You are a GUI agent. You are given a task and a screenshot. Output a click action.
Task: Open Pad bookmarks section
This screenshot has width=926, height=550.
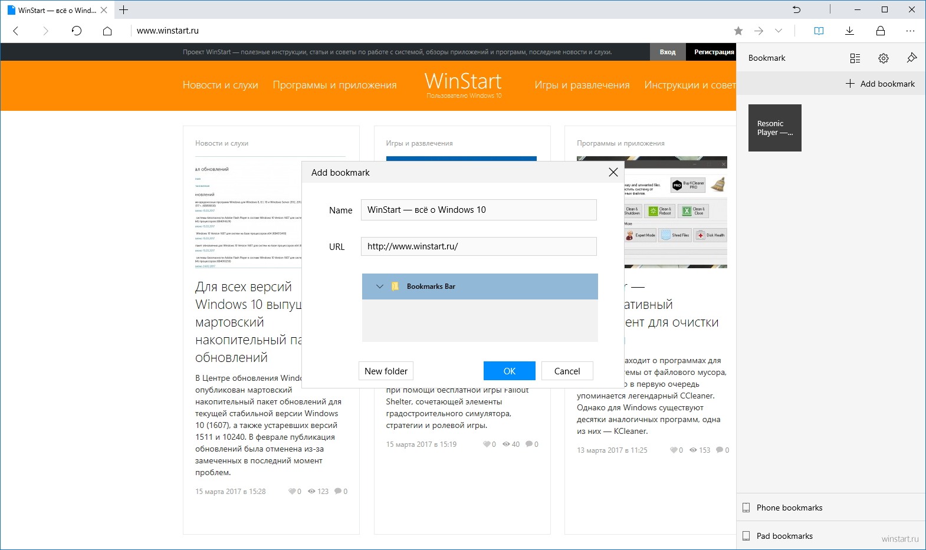pos(831,536)
